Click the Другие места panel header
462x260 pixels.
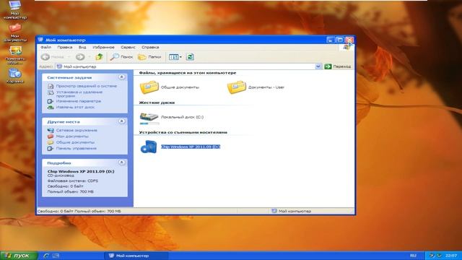[85, 121]
